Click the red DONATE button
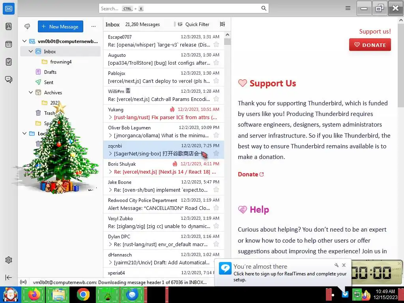The image size is (404, 303). (x=370, y=45)
